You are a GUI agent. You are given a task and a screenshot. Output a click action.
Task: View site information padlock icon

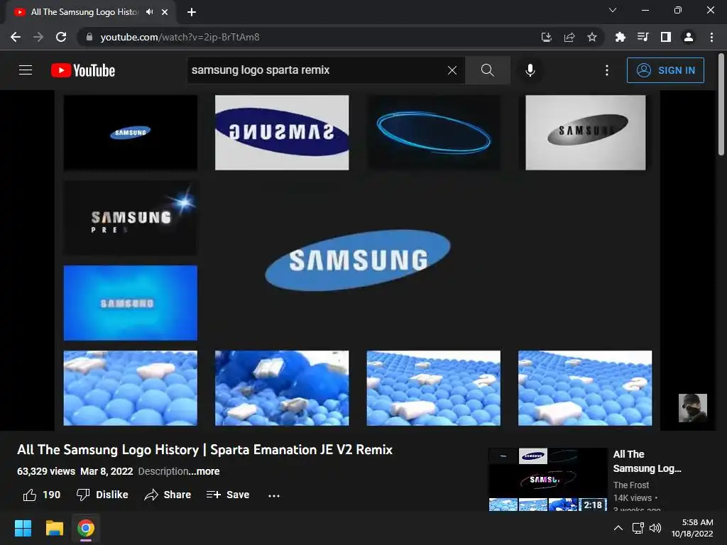(89, 37)
